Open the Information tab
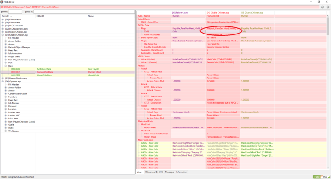The image size is (331, 179). point(181,172)
